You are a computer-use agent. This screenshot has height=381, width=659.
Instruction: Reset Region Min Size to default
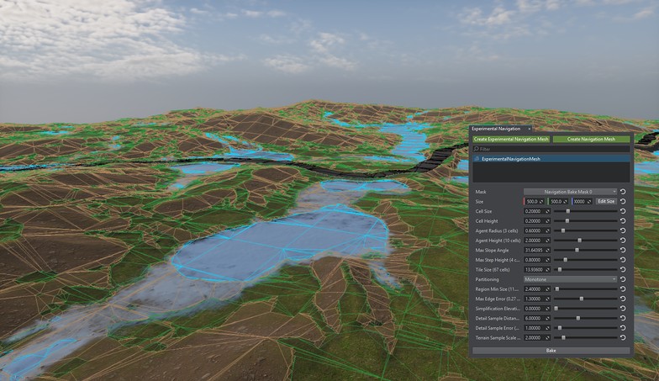tap(623, 289)
